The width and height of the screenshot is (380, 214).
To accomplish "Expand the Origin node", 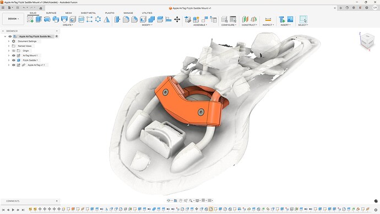I will 9,51.
